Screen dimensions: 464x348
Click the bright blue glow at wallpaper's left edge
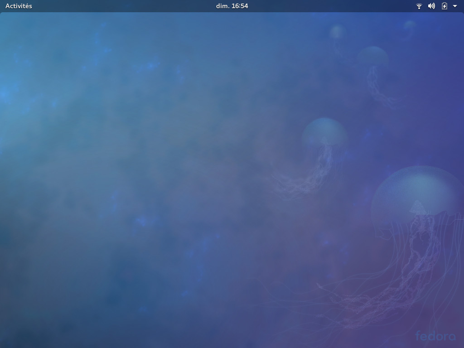5,94
